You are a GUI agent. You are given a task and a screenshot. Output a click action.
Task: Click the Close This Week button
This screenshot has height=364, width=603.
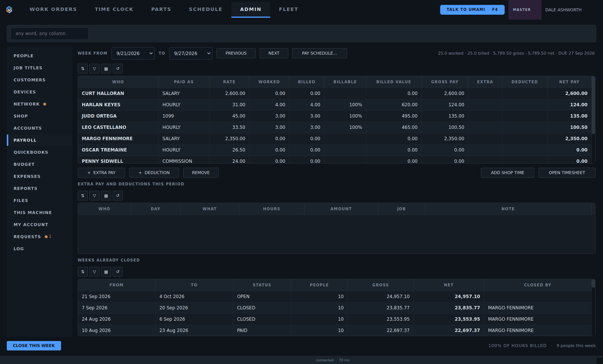pyautogui.click(x=34, y=346)
